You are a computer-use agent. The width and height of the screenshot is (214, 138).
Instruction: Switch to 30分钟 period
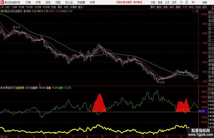(x=38, y=7)
